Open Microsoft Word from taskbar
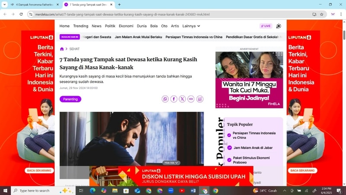Image resolution: width=346 pixels, height=195 pixels. pos(193,191)
